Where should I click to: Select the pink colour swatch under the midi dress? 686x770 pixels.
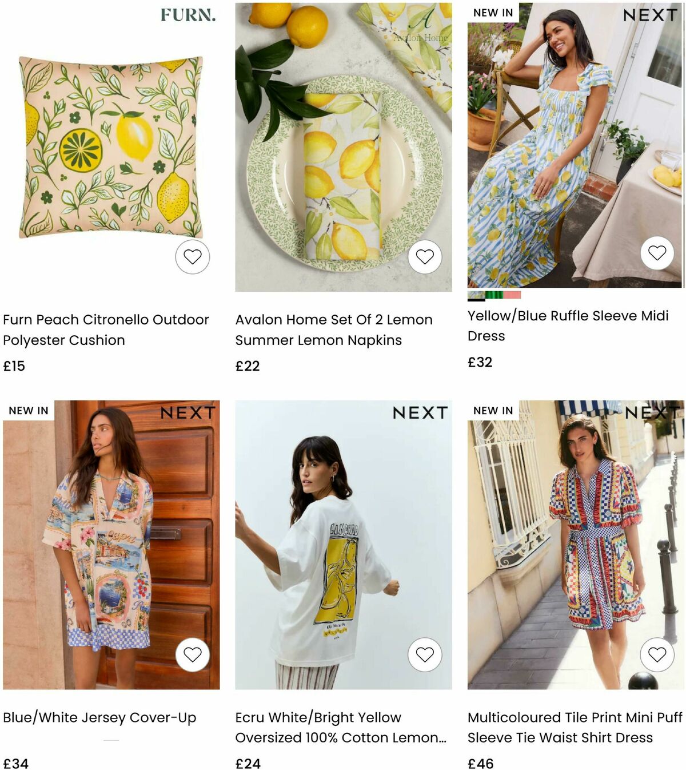[x=512, y=295]
